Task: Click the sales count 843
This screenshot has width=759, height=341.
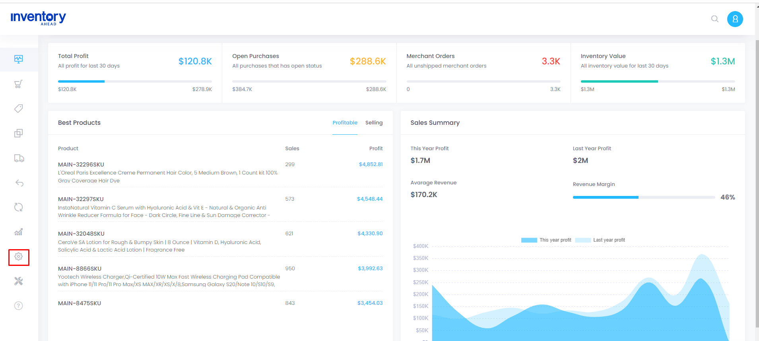Action: pos(290,303)
